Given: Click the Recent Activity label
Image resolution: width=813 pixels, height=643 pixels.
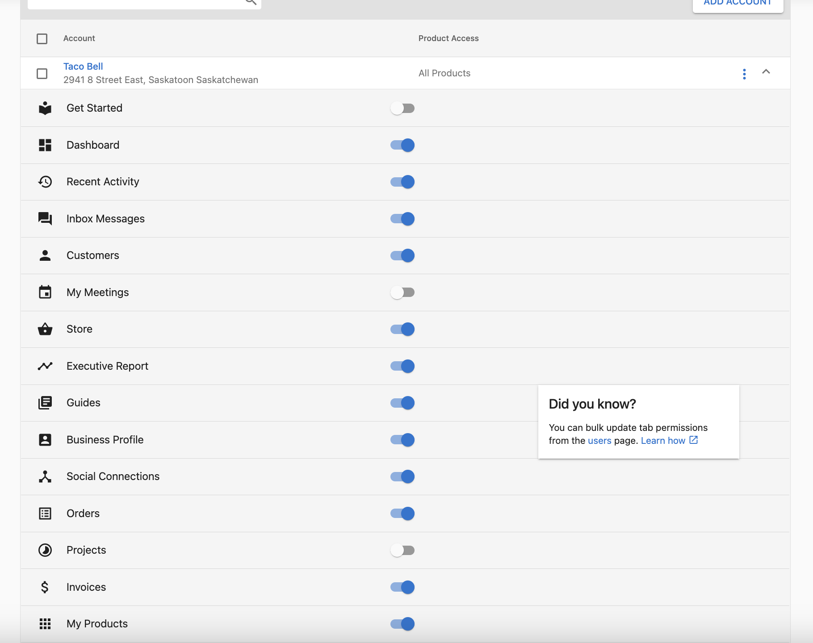Looking at the screenshot, I should click(103, 182).
